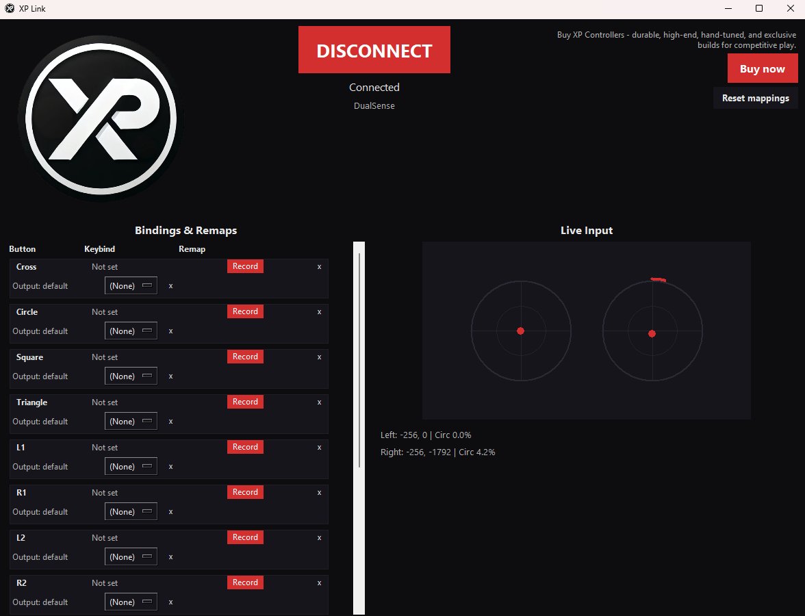Click the 'Right: -256, -1792 | Circ 4.2%' readout
Viewport: 805px width, 616px height.
pos(437,452)
